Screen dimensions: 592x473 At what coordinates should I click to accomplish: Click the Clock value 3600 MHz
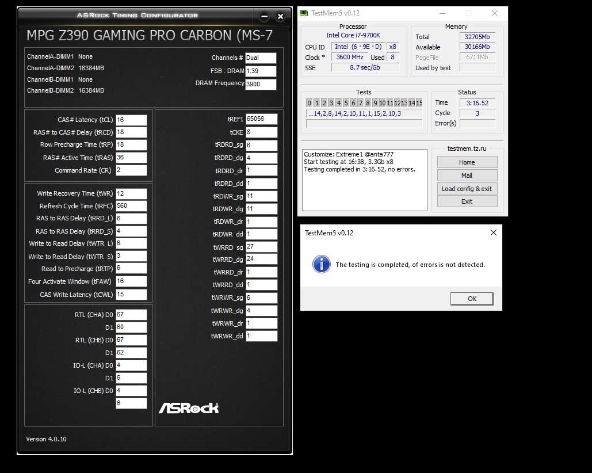[350, 57]
